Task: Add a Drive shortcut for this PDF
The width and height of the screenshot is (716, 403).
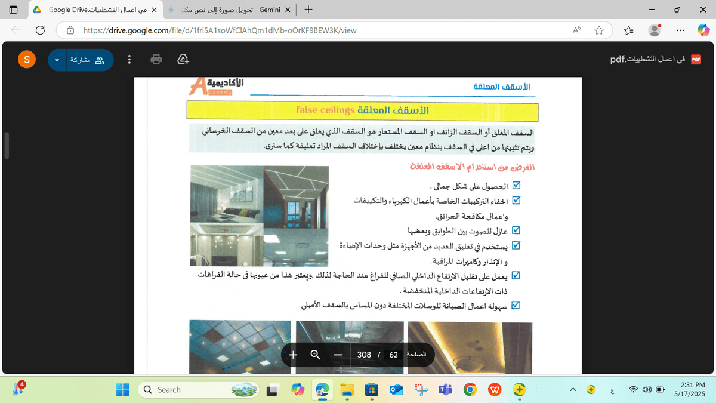Action: point(182,59)
